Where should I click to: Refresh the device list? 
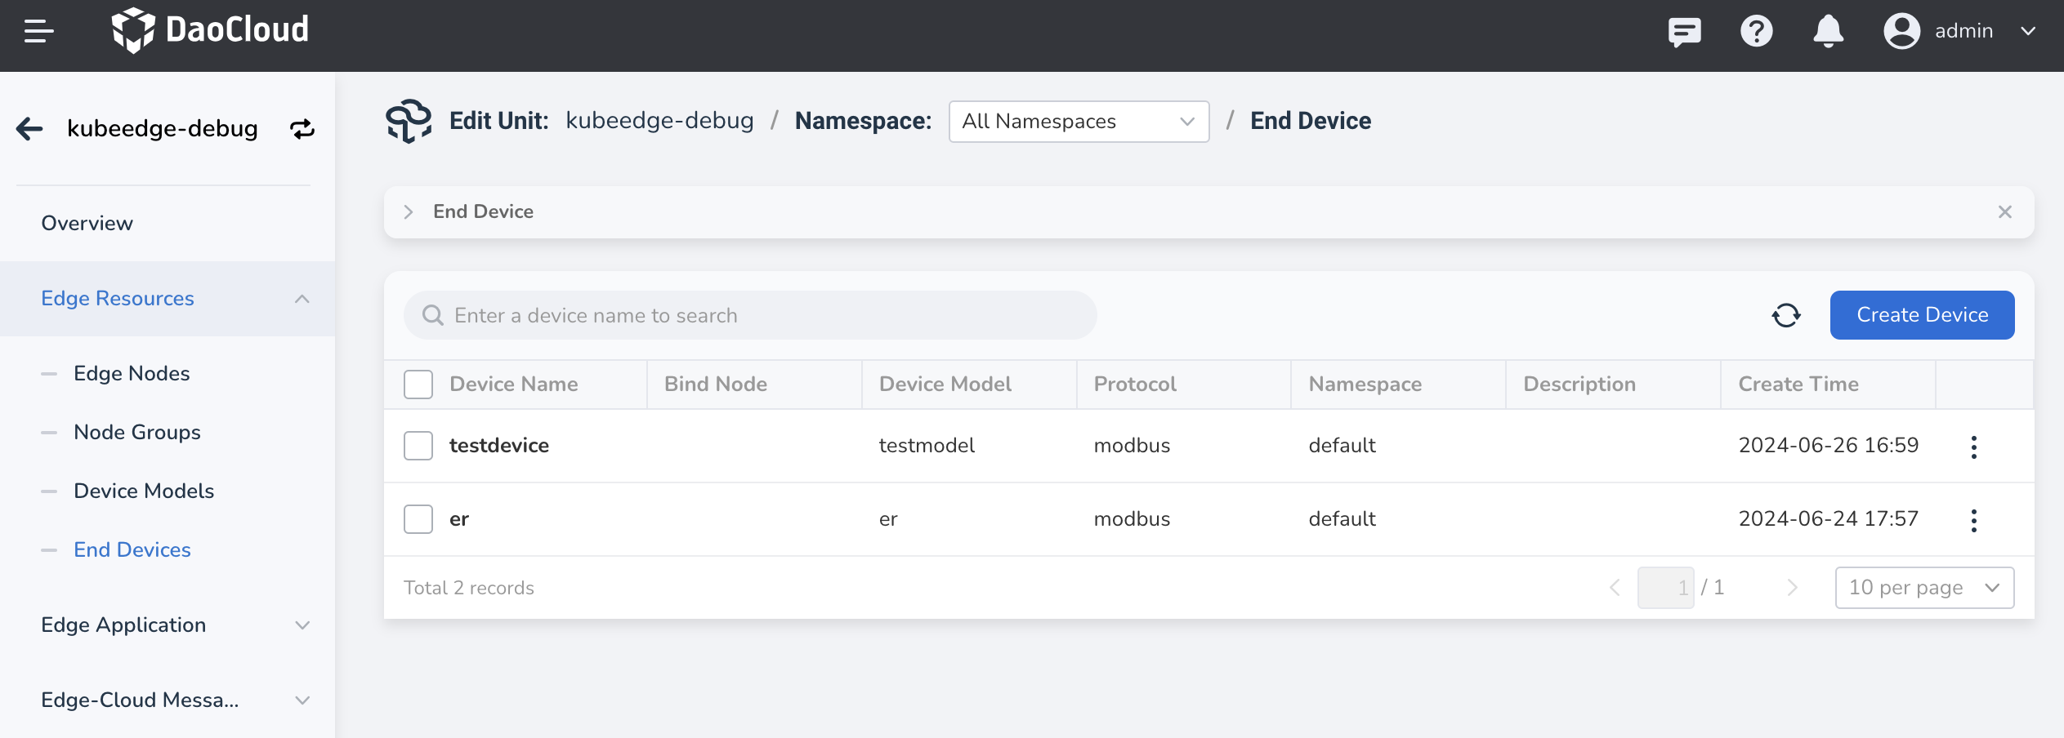(1786, 315)
